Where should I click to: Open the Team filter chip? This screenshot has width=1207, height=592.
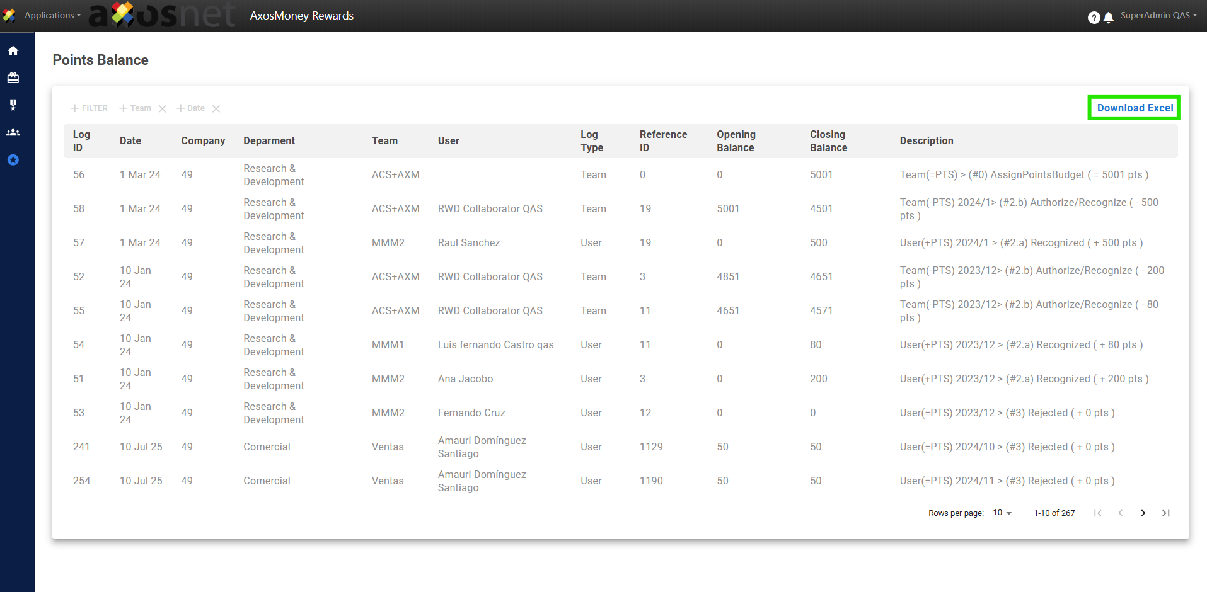click(136, 108)
